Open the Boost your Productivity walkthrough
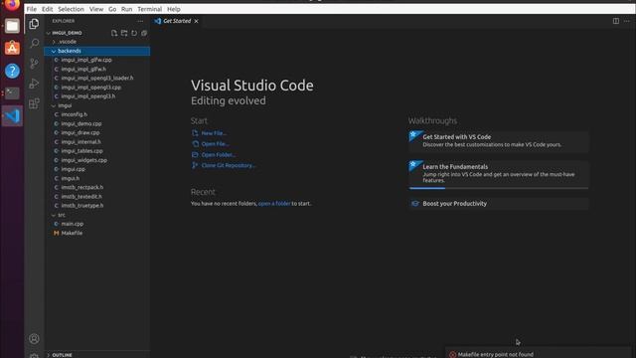 (x=499, y=204)
